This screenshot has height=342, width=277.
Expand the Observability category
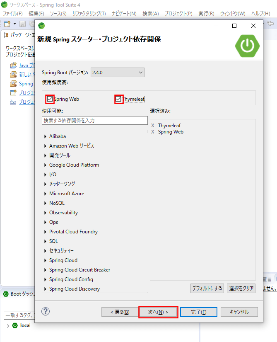(x=45, y=213)
